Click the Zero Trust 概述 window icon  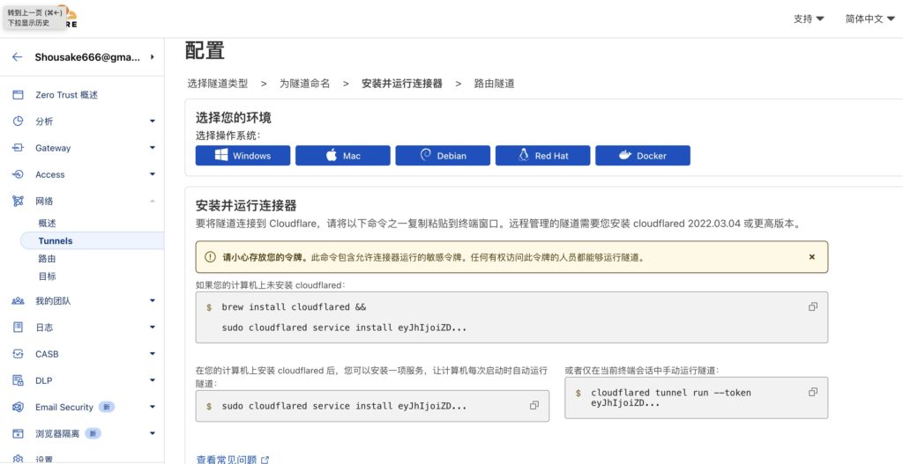(18, 95)
